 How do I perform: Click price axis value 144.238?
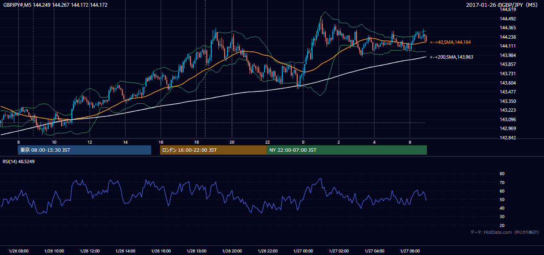(x=508, y=37)
